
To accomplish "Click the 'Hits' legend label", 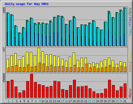I will pyautogui.click(x=130, y=11).
